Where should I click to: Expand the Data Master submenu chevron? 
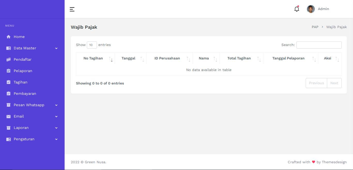(x=56, y=48)
